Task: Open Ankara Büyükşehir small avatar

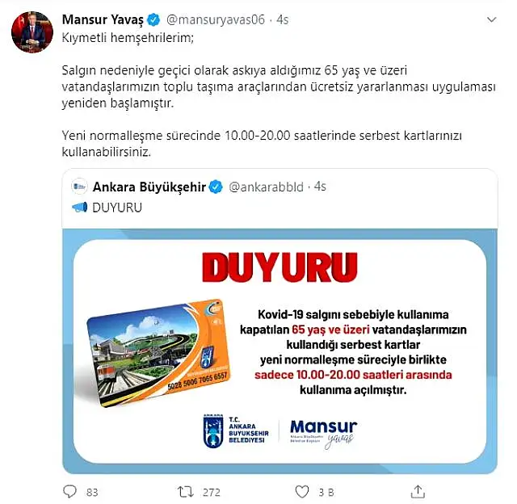Action: coord(79,187)
